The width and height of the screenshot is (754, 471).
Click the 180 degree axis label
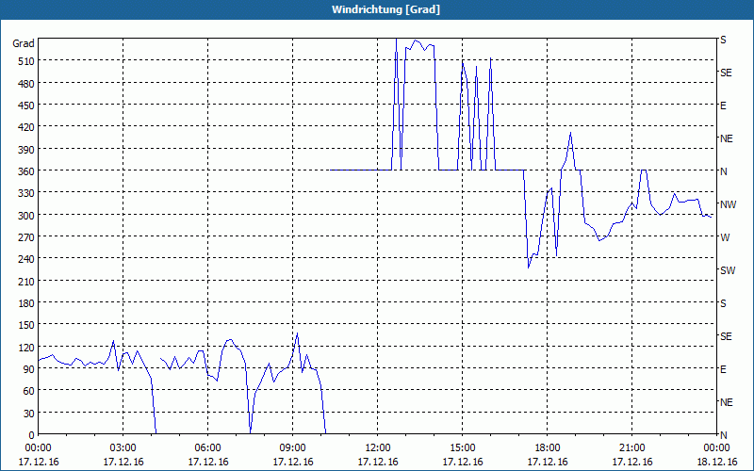click(26, 303)
